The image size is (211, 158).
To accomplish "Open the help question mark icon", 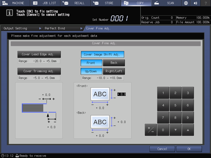I will [x=206, y=3].
